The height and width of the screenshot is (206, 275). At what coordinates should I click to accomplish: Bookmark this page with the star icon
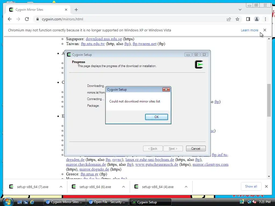pos(237,19)
